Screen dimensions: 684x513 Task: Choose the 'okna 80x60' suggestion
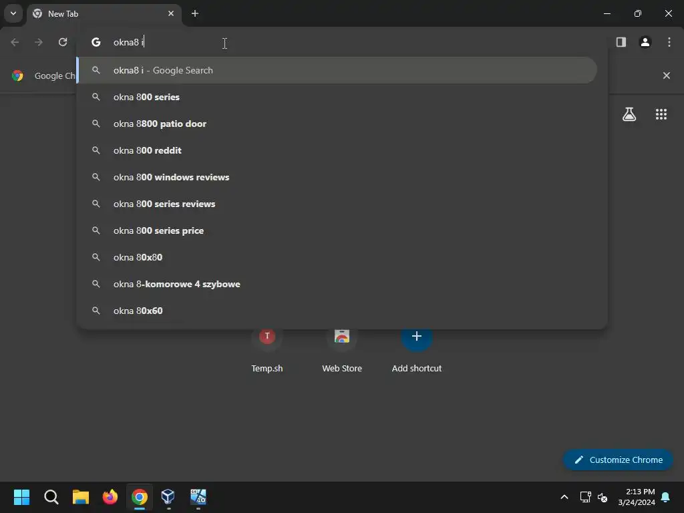point(337,311)
